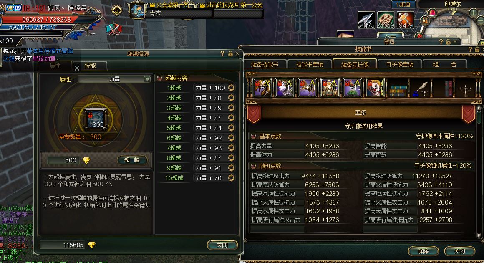
Task: Toggle the lock icon in the 超越极限 title bar
Action: pos(230,53)
